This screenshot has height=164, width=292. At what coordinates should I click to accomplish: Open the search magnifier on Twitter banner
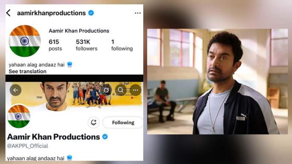(x=121, y=90)
